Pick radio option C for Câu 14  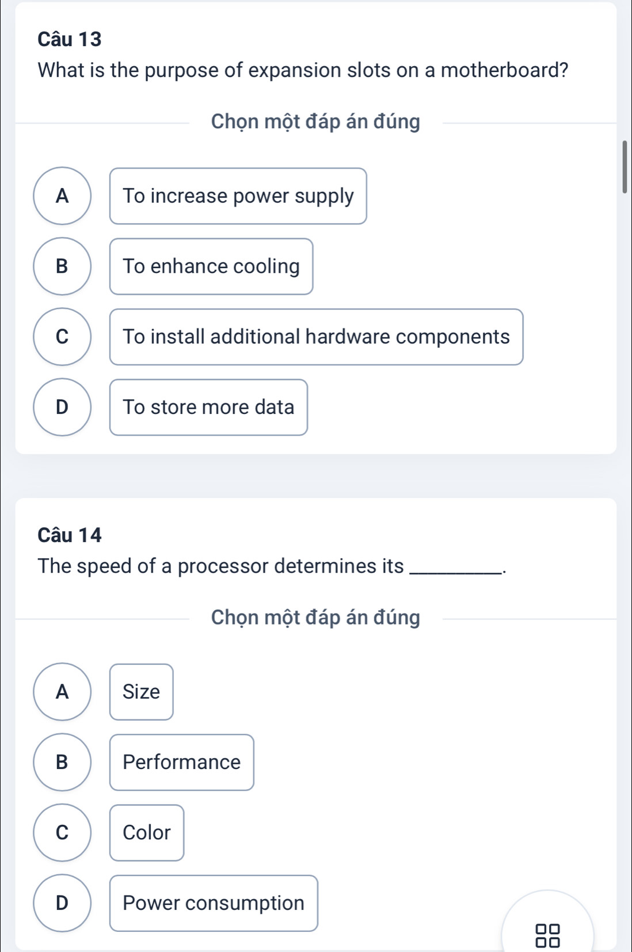(x=62, y=832)
